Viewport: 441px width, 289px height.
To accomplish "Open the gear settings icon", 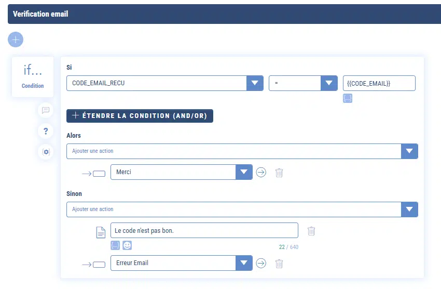I will pyautogui.click(x=46, y=152).
